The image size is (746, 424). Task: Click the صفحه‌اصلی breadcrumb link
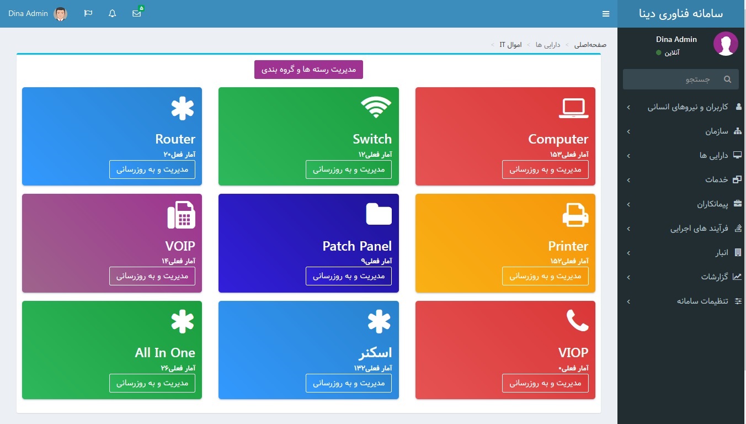click(590, 45)
